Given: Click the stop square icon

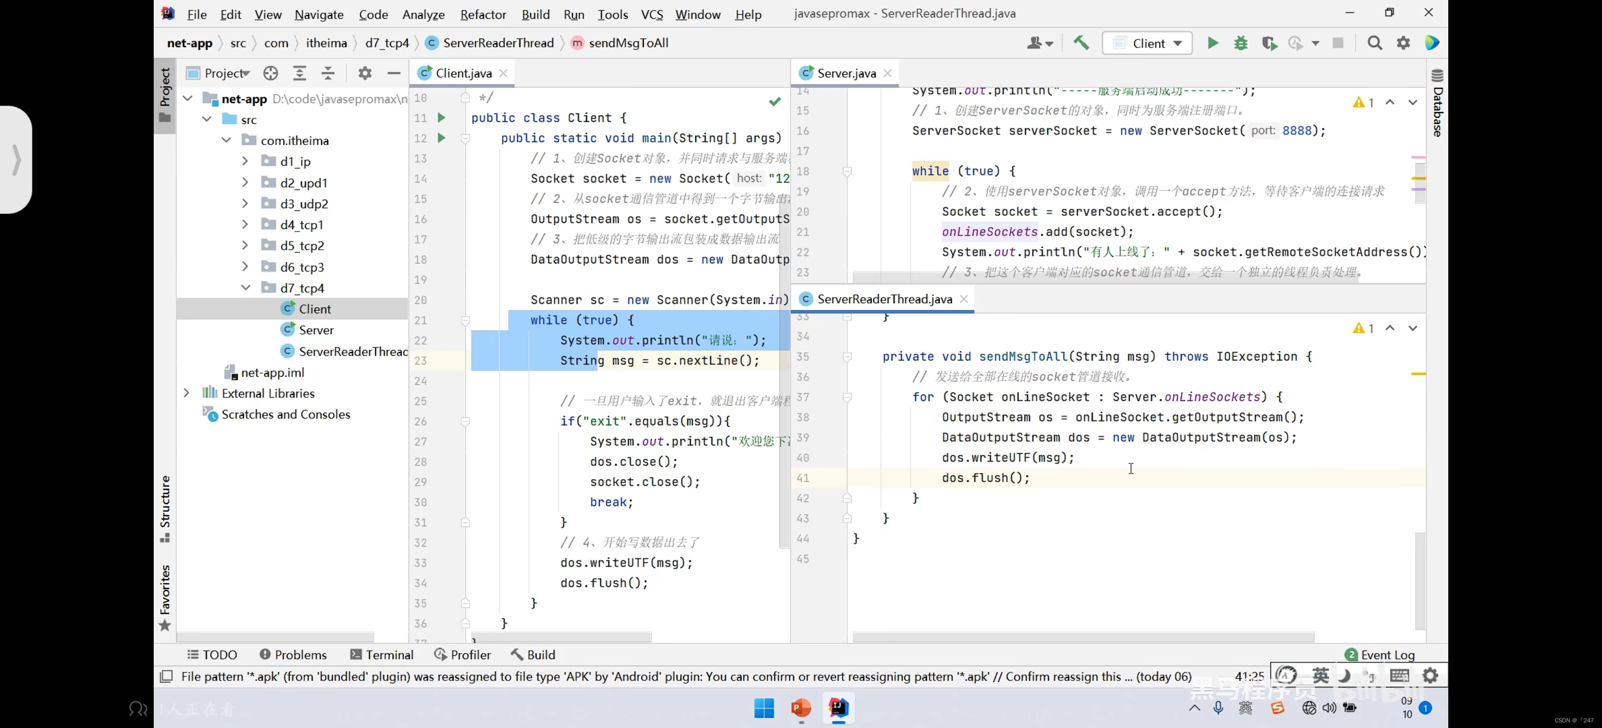Looking at the screenshot, I should click(1338, 43).
